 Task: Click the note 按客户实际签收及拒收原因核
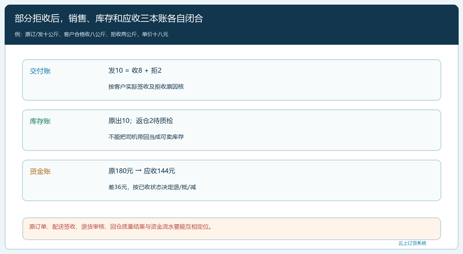tap(146, 87)
